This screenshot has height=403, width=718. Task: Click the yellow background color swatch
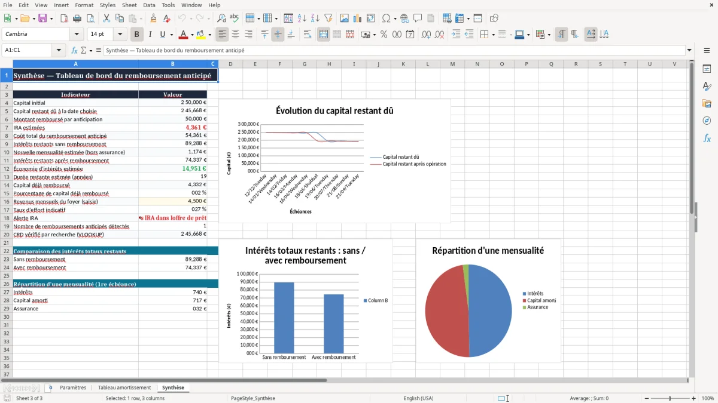pos(201,35)
